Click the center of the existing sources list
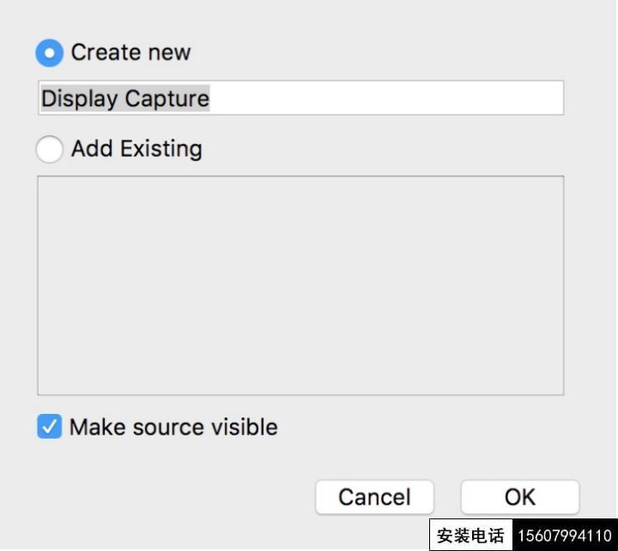The height and width of the screenshot is (551, 618). [x=300, y=285]
